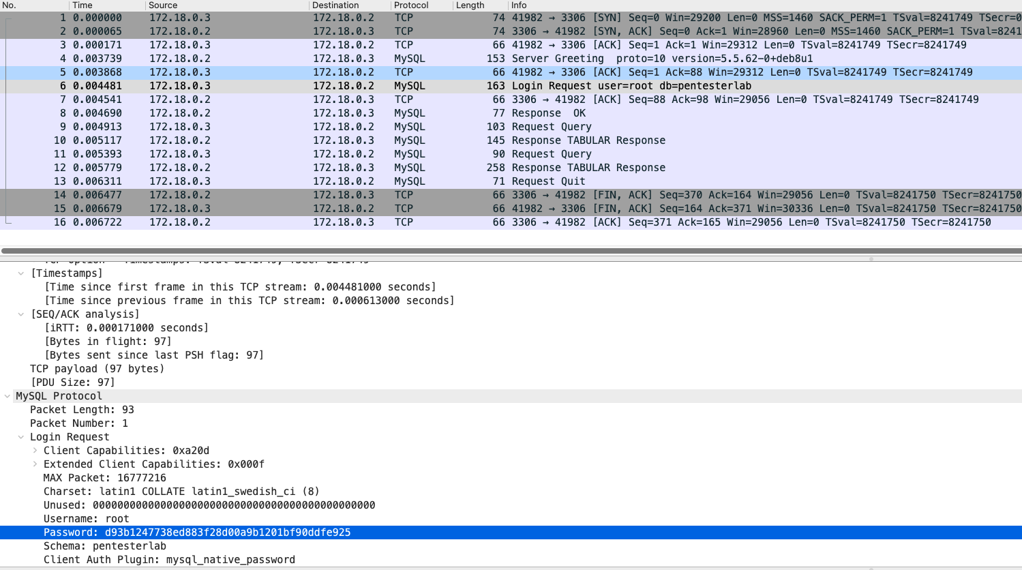Select packet 13 Request Quit row
Screen dimensions: 1022x570
[x=511, y=181]
